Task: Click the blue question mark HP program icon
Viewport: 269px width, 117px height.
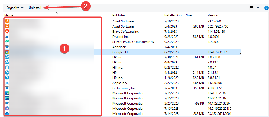Action: [7, 78]
